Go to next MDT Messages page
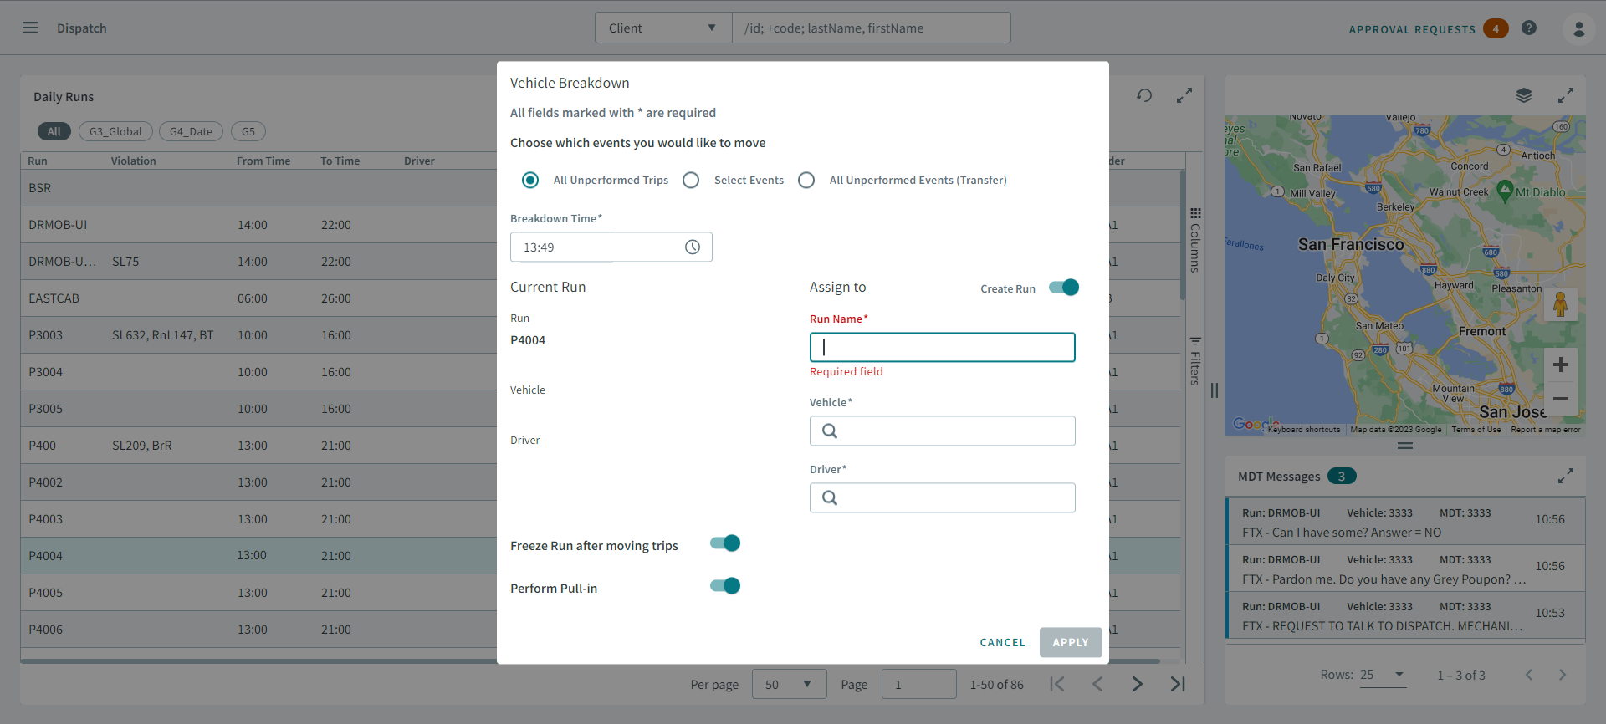The height and width of the screenshot is (724, 1606). [1563, 675]
